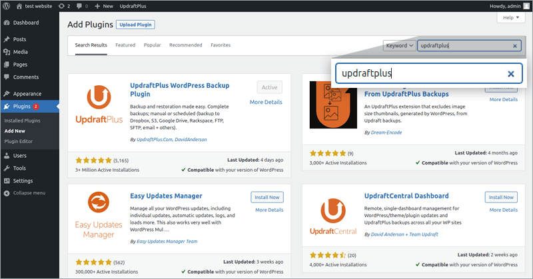Click the '4,000+ Active Installations' text
The height and width of the screenshot is (279, 533).
[338, 265]
